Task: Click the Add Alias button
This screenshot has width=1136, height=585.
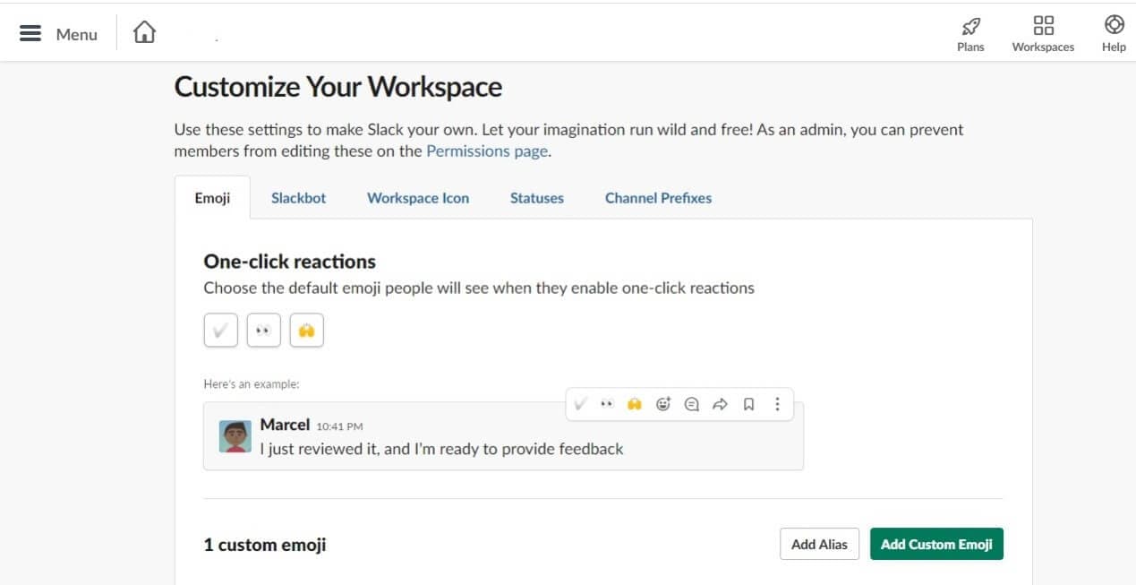Action: (819, 544)
